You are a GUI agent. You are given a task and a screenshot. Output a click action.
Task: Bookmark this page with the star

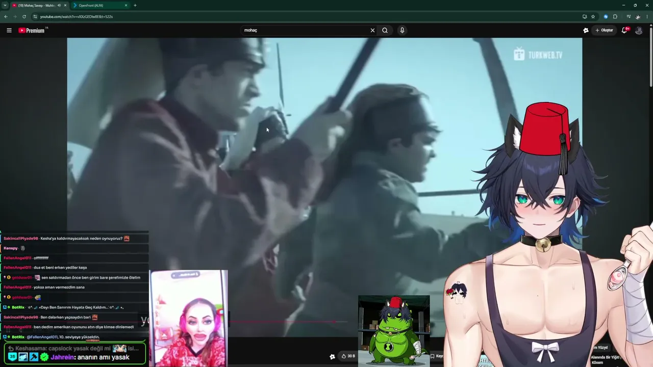(593, 17)
